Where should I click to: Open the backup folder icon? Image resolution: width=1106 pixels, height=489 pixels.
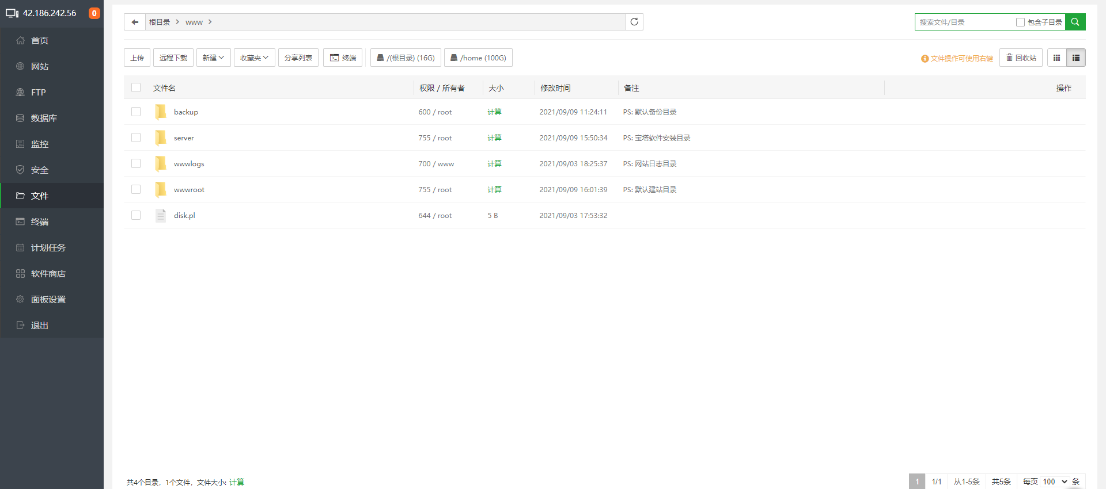tap(161, 112)
